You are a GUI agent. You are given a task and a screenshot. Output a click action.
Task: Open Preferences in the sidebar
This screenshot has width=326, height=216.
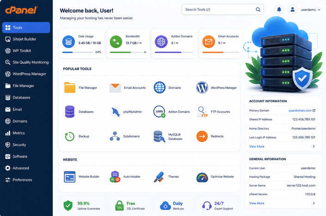coord(26,180)
